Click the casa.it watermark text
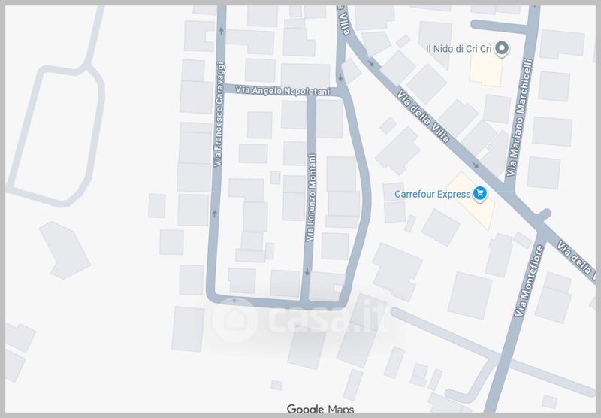Image resolution: width=601 pixels, height=418 pixels. tap(327, 318)
